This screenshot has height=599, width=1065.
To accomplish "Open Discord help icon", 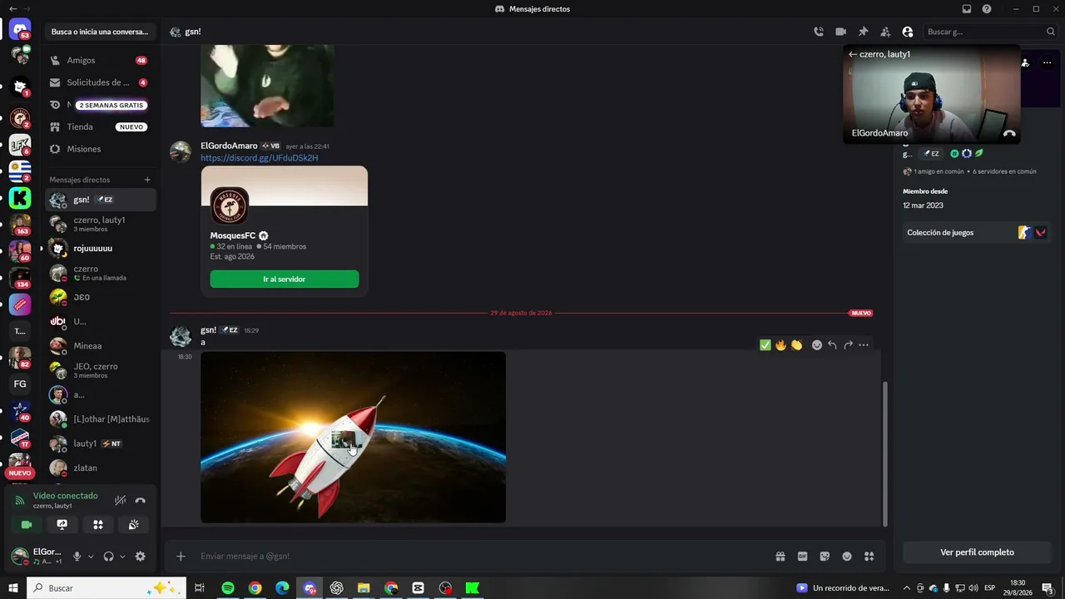I will (987, 9).
